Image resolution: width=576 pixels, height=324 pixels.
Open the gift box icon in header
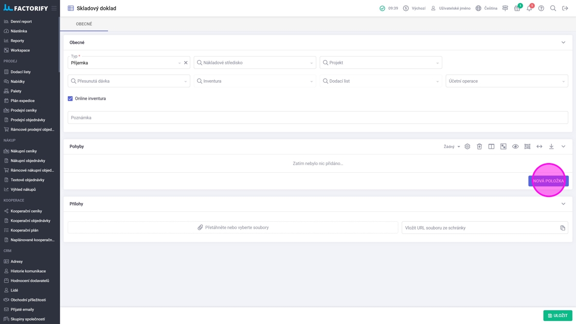click(x=517, y=8)
